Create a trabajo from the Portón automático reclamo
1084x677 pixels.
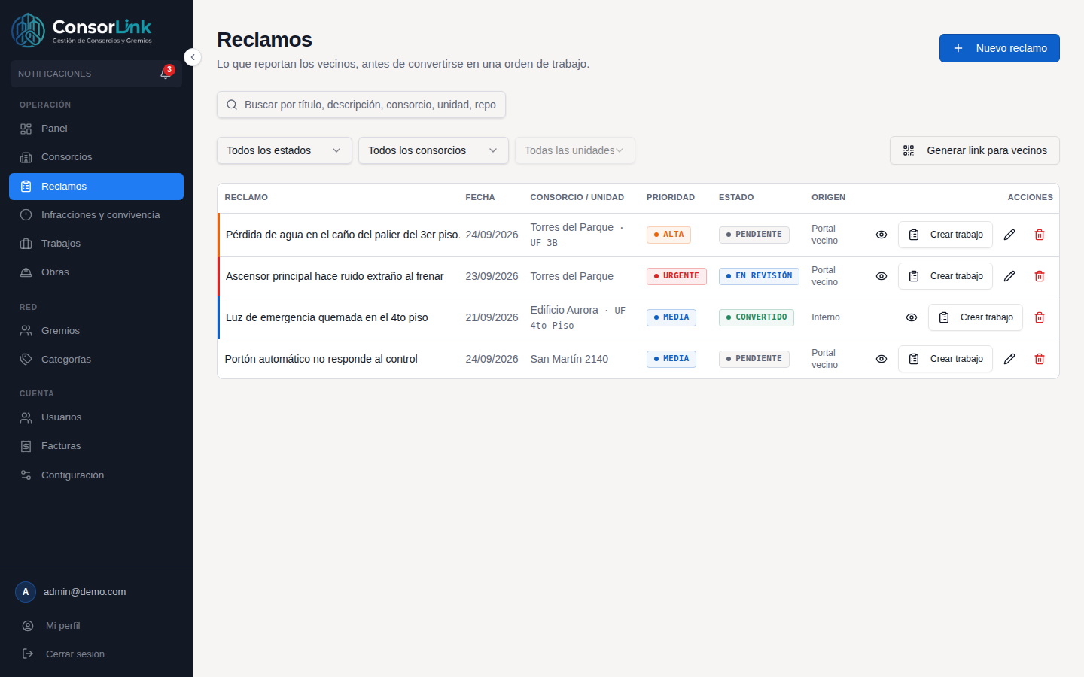click(x=945, y=359)
